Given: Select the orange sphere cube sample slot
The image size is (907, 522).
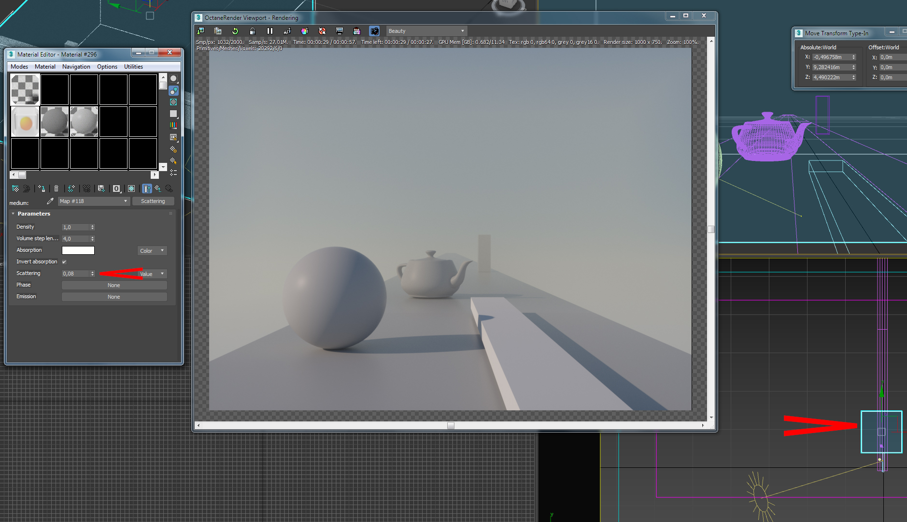Looking at the screenshot, I should click(25, 121).
